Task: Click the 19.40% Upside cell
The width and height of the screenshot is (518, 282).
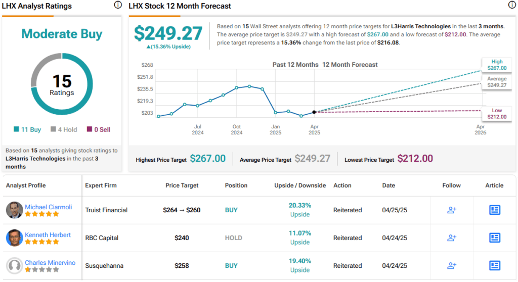Action: [x=300, y=265]
